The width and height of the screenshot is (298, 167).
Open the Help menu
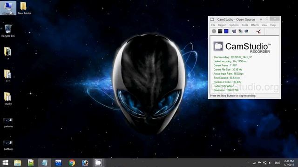coord(273,25)
